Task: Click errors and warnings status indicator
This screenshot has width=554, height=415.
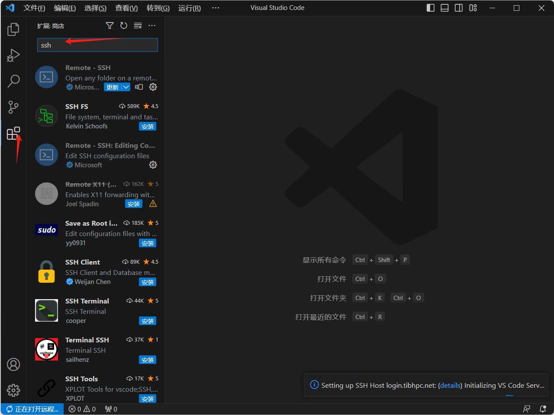Action: point(82,409)
